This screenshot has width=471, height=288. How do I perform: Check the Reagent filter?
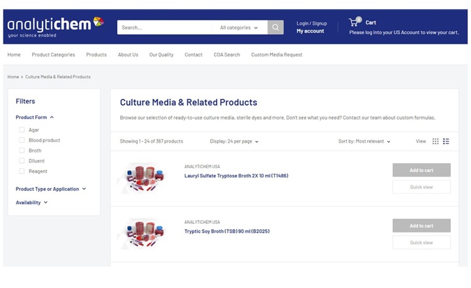click(x=22, y=171)
